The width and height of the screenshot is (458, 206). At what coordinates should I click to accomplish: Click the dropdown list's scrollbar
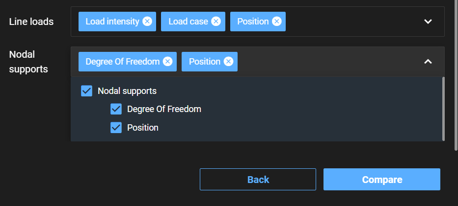[x=443, y=109]
